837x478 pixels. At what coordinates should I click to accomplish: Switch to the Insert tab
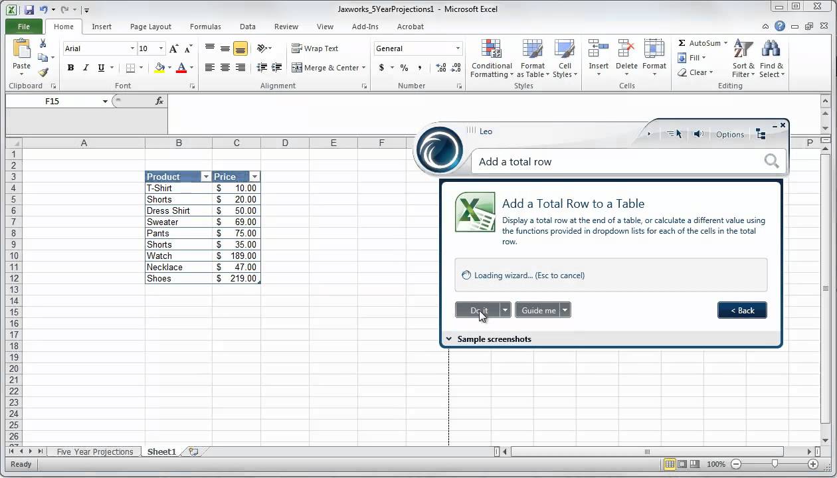tap(102, 27)
